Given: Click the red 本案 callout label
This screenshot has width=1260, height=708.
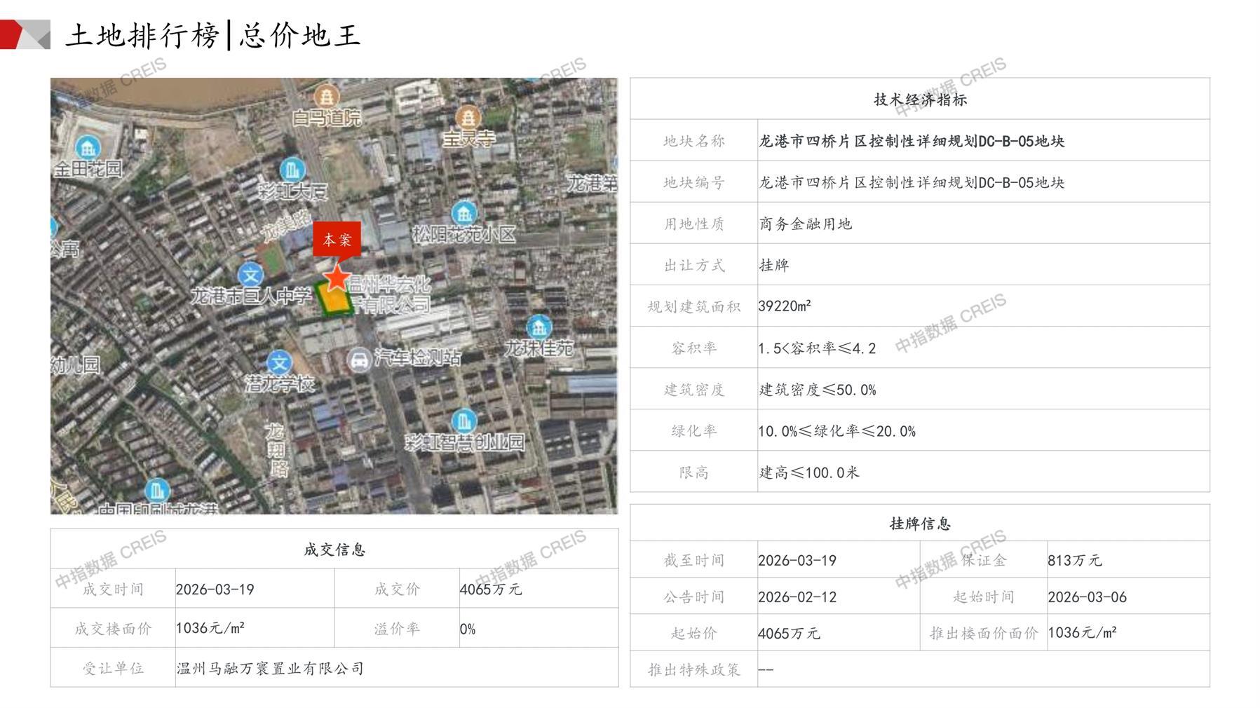Looking at the screenshot, I should click(x=337, y=240).
